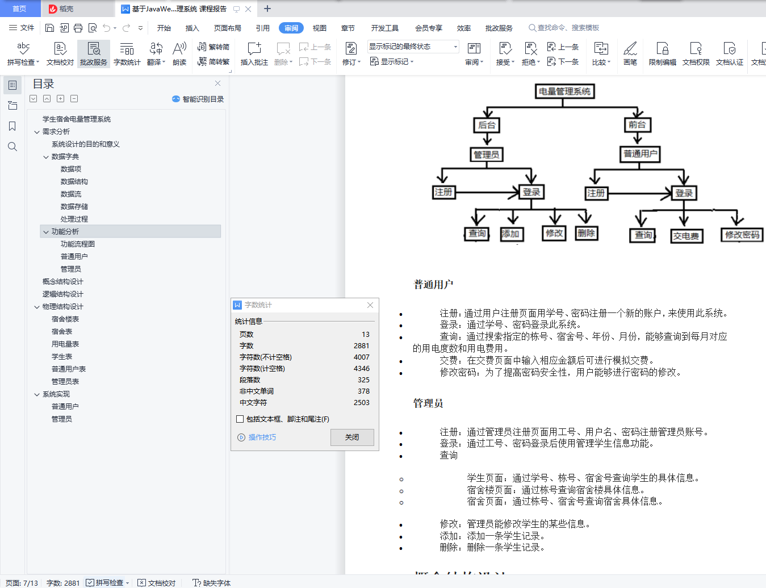Click 缺失字体 in the status bar

point(212,583)
